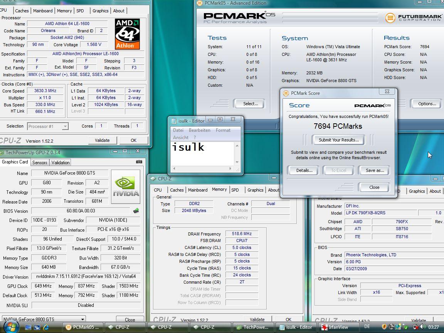Click the DE language indicator in taskbar
This screenshot has height=333, width=444.
tap(367, 327)
